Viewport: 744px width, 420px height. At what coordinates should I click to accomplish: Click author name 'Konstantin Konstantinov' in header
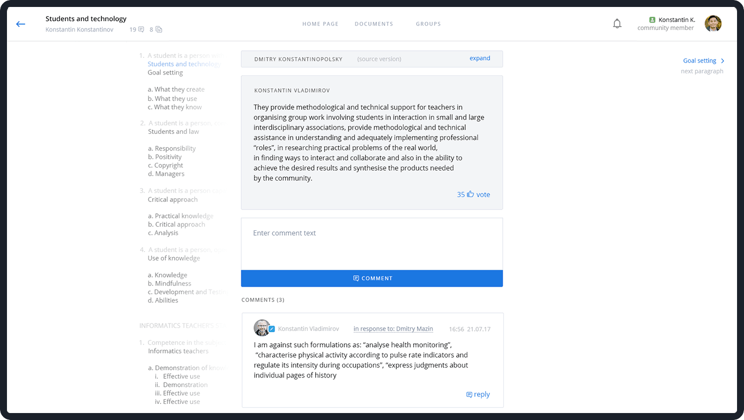[x=79, y=30]
